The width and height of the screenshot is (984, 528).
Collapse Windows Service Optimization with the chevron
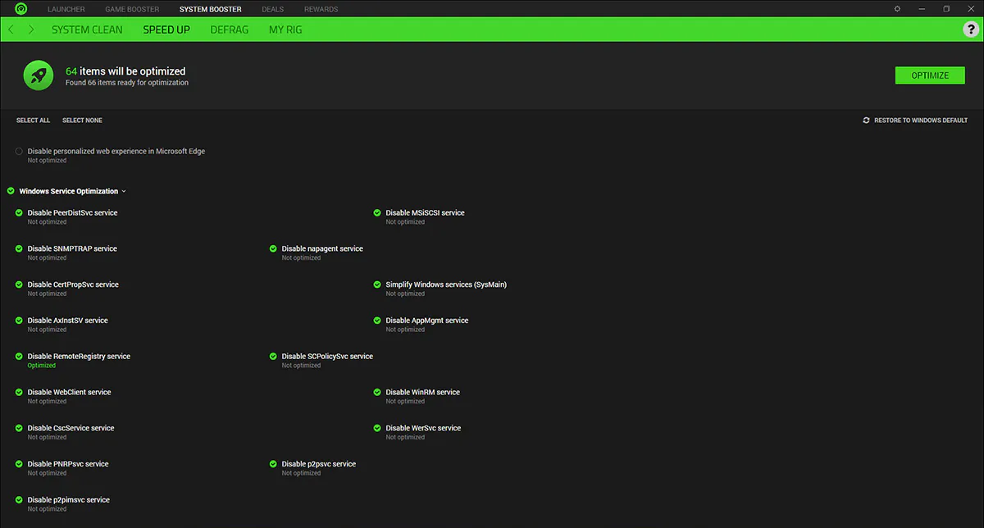click(124, 191)
